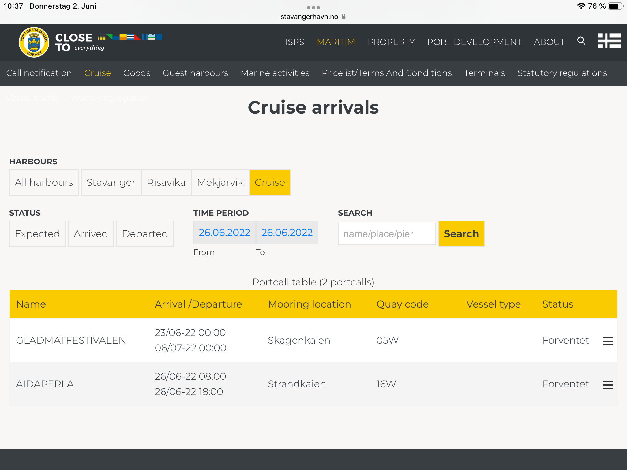Select the All harbours filter
The height and width of the screenshot is (470, 627).
[x=44, y=182]
